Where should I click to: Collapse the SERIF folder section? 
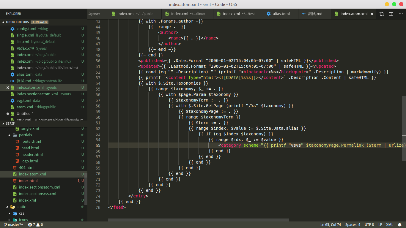pos(3,123)
